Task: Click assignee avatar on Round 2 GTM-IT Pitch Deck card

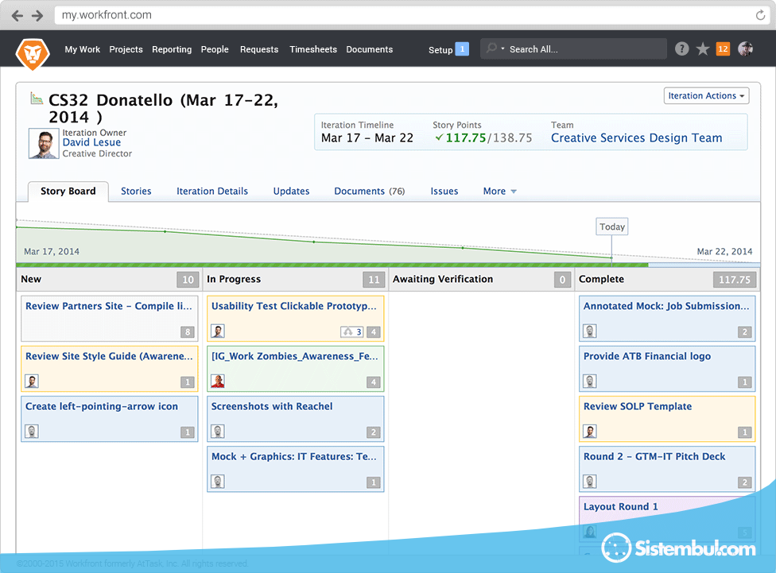Action: click(589, 481)
